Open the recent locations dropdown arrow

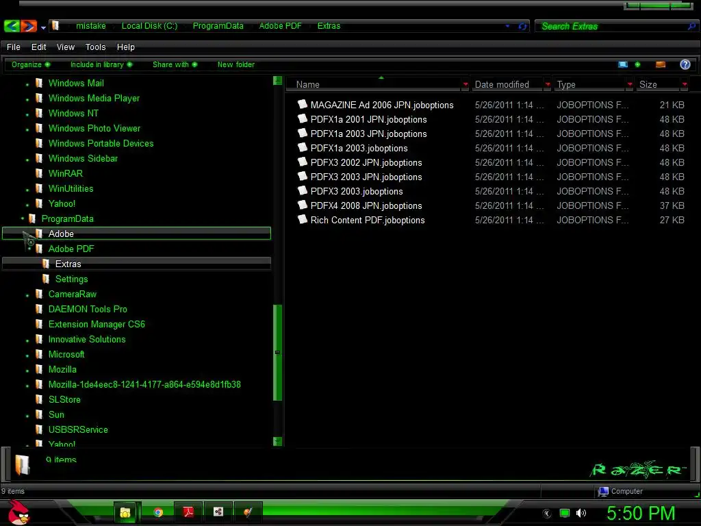point(43,27)
